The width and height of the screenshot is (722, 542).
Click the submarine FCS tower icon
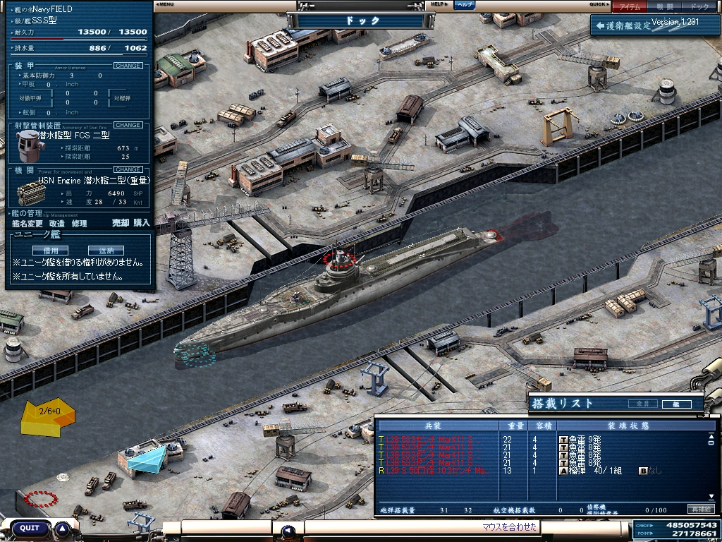pos(30,145)
